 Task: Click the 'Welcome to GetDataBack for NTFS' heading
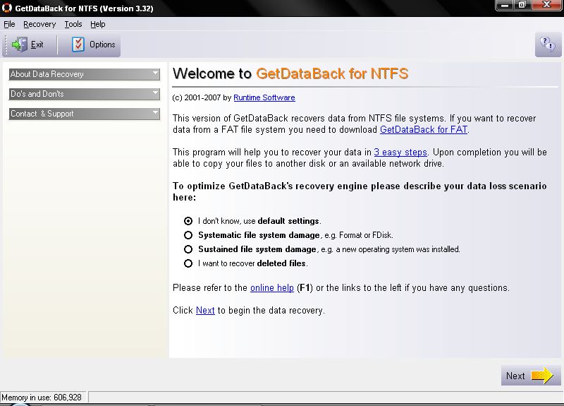tap(290, 74)
